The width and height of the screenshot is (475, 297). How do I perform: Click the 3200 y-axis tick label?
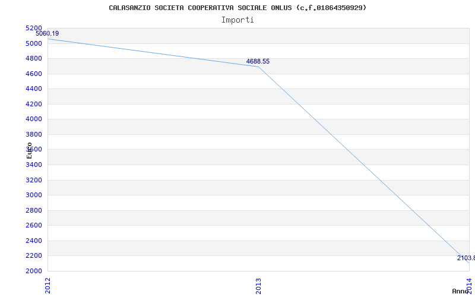[x=34, y=180]
